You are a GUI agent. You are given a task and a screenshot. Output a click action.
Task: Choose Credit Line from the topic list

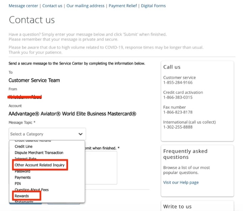point(24,147)
